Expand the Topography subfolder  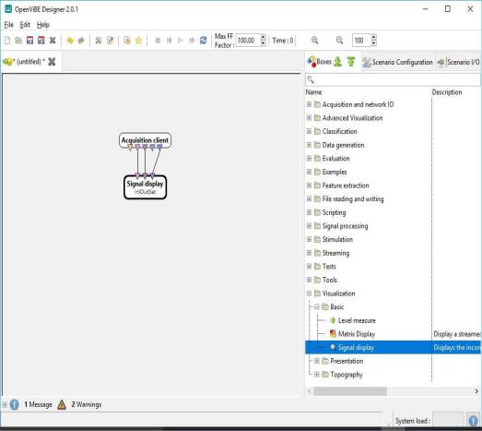[x=317, y=375]
